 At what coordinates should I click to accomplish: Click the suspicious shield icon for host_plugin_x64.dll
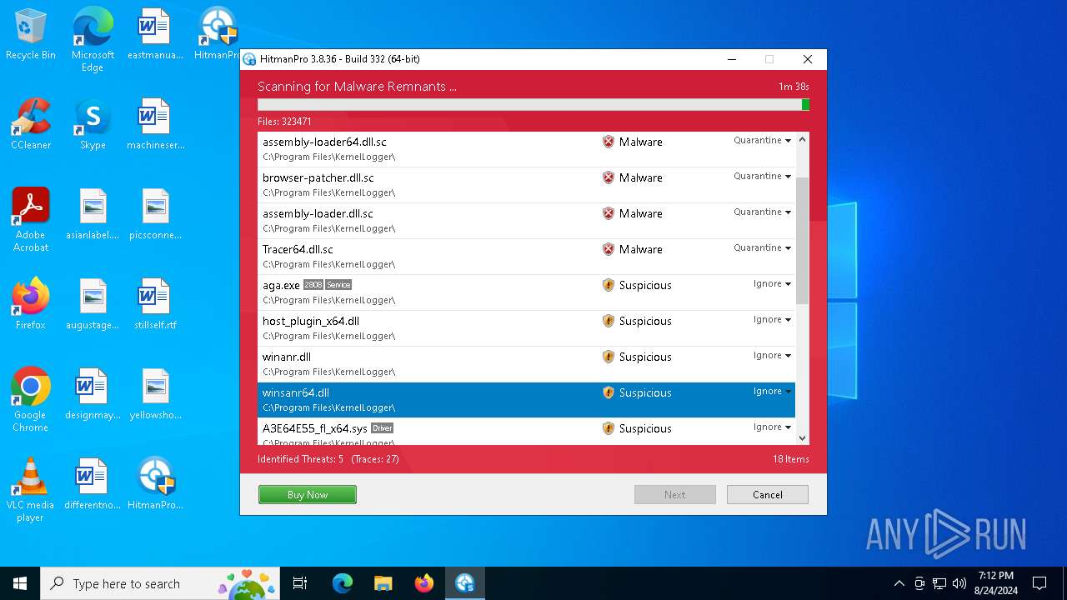pyautogui.click(x=609, y=321)
